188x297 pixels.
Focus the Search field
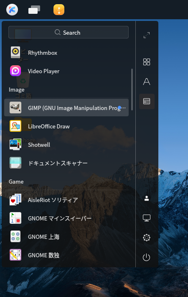tap(69, 32)
